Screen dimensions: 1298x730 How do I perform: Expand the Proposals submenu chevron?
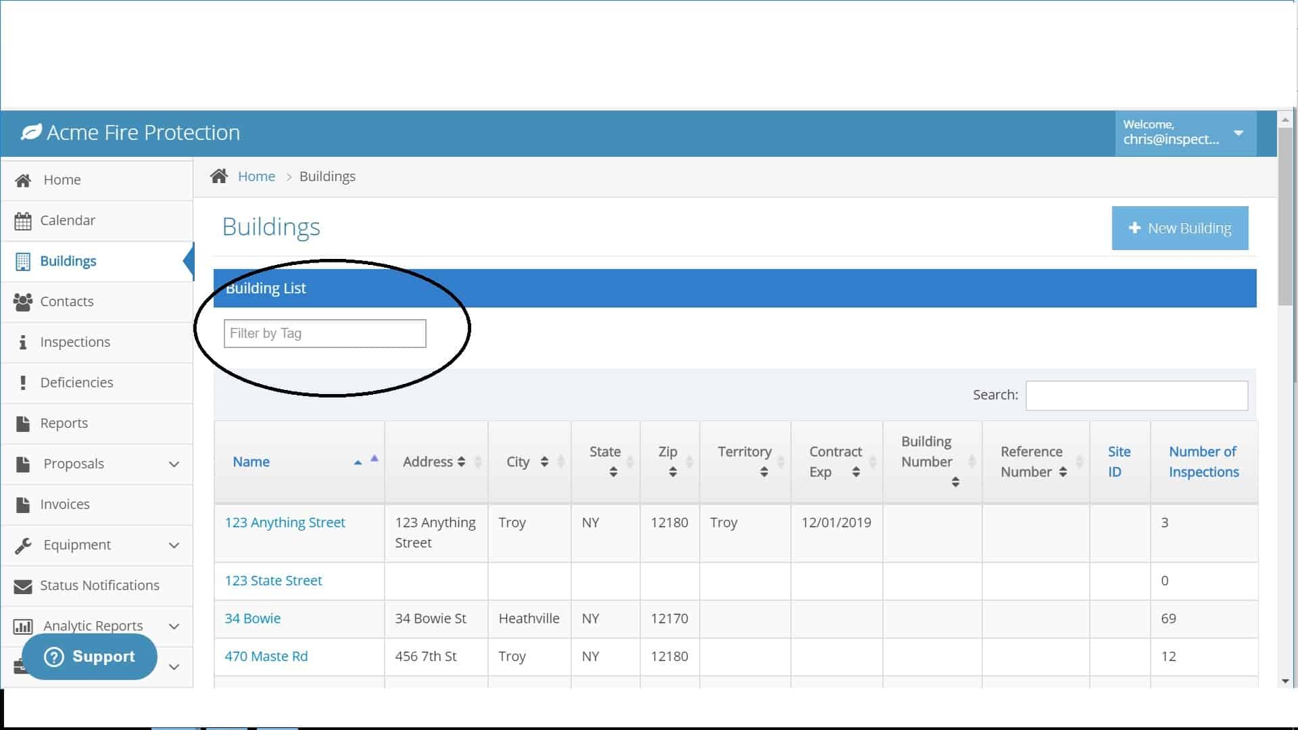(174, 464)
